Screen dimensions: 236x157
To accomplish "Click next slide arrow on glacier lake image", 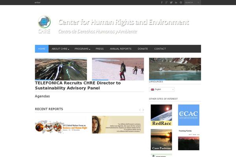I will pos(198,71).
